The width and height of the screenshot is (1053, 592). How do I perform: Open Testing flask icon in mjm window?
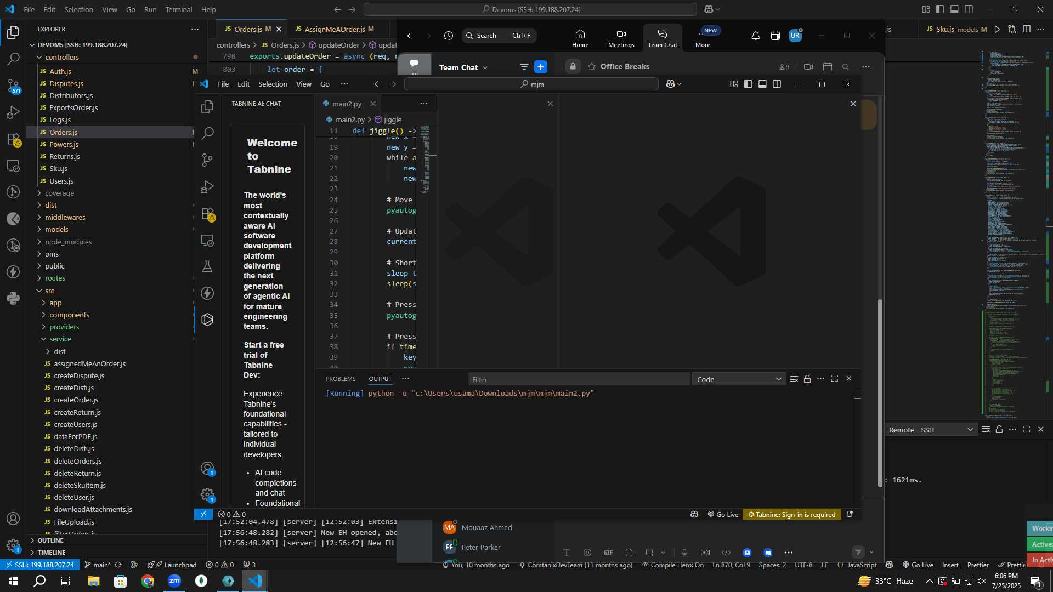click(x=207, y=266)
